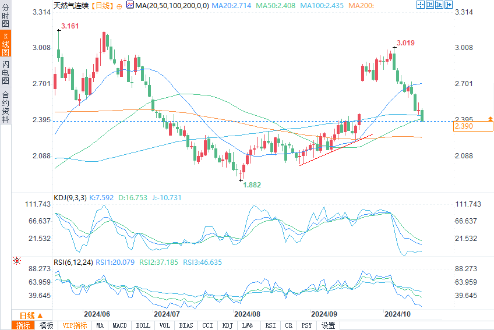Click the MA100:2.435 value label
Screen dimensions: 494x330
[x=322, y=6]
